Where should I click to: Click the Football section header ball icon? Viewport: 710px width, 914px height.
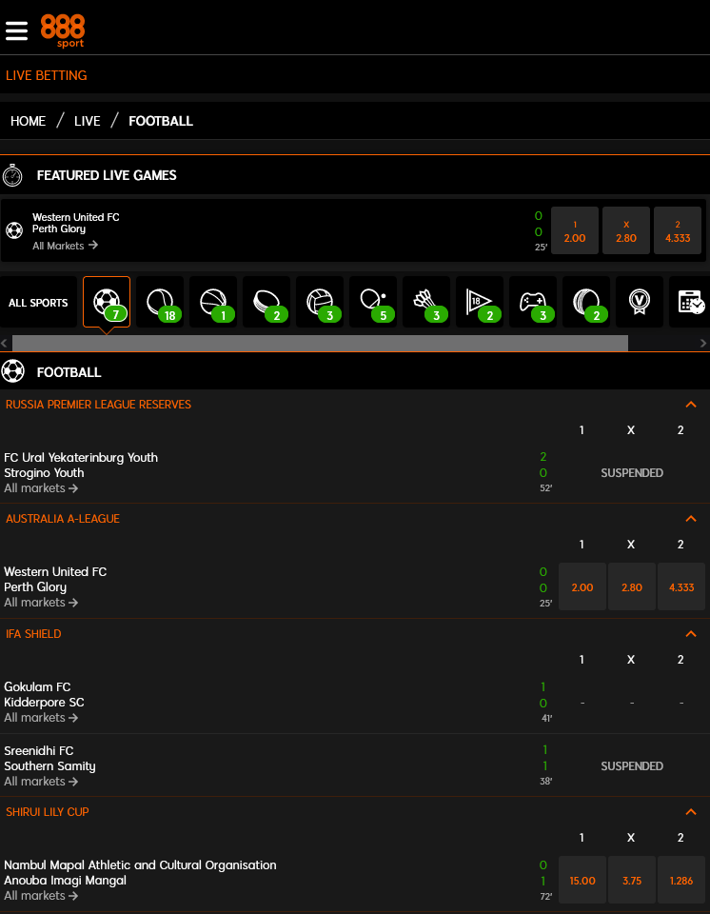pyautogui.click(x=12, y=371)
